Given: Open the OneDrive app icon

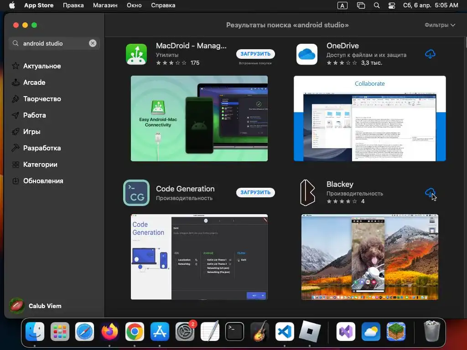Looking at the screenshot, I should 307,54.
